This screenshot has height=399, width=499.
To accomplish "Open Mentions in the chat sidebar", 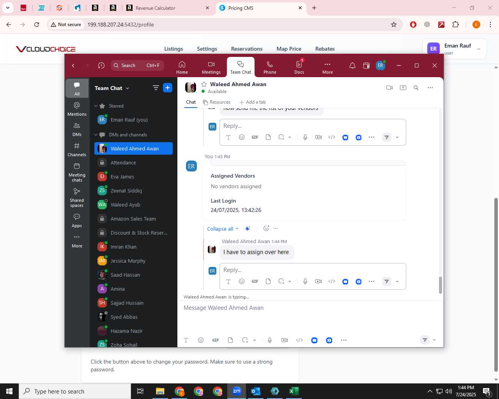I will [77, 109].
